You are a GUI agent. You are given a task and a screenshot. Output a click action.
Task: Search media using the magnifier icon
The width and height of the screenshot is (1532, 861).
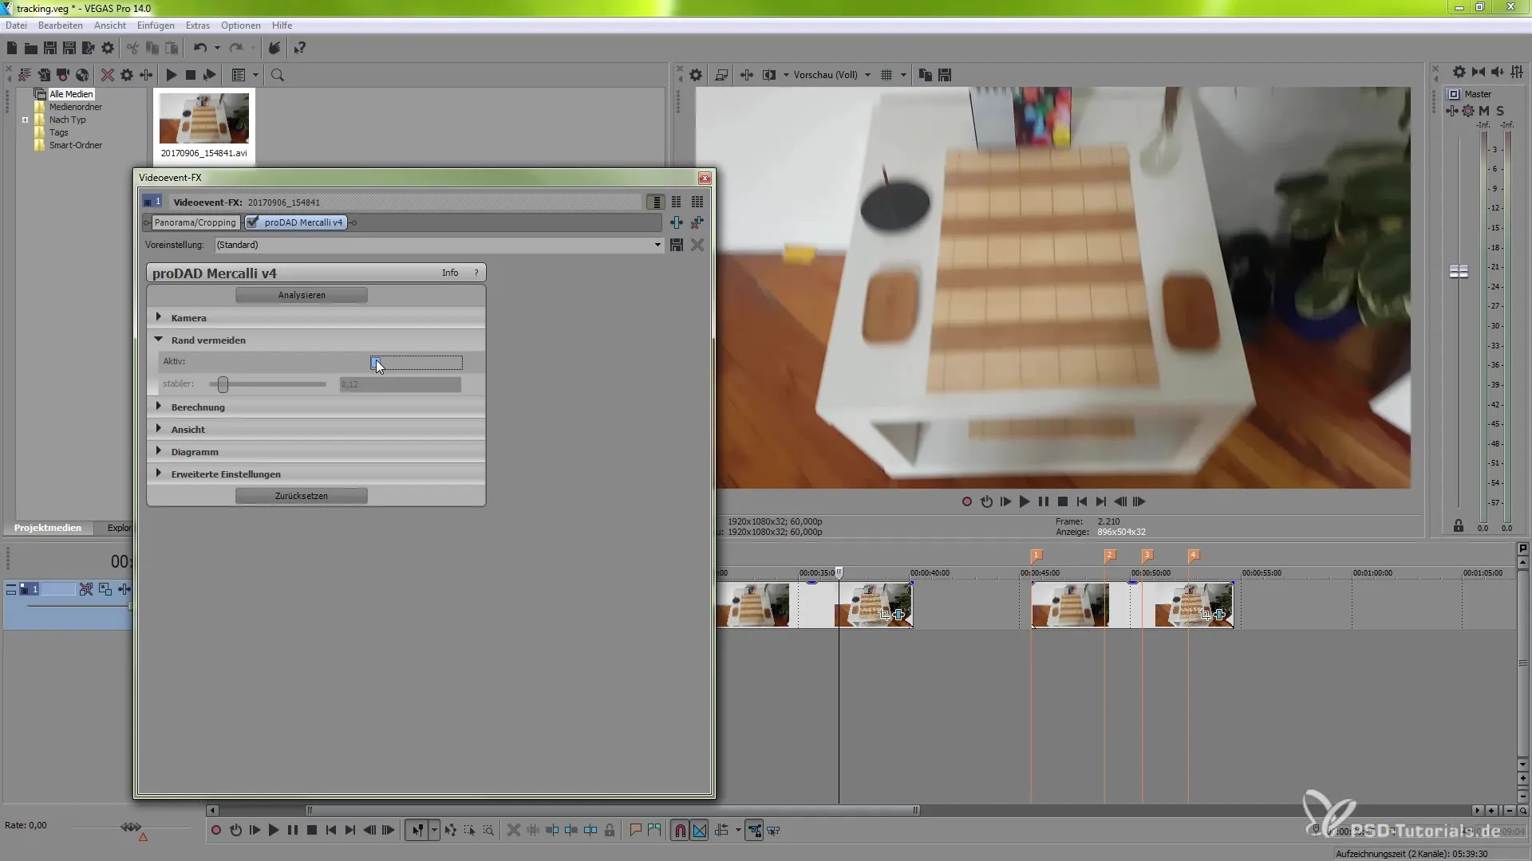click(x=278, y=75)
